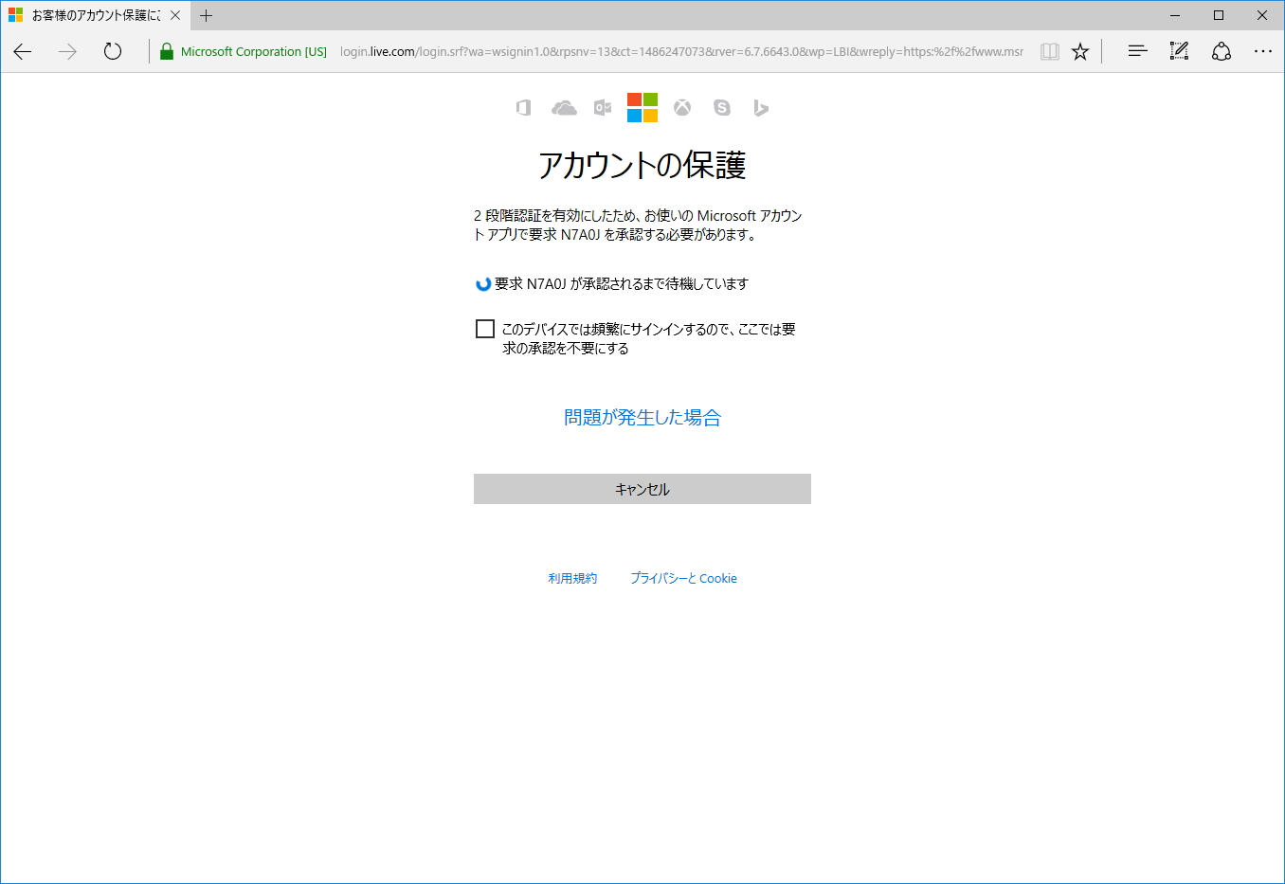Open the Hub panel icon
The image size is (1285, 884).
click(x=1136, y=51)
